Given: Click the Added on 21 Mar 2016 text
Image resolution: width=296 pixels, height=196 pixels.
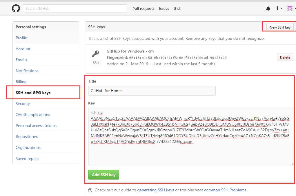Looking at the screenshot, I should tap(127, 64).
